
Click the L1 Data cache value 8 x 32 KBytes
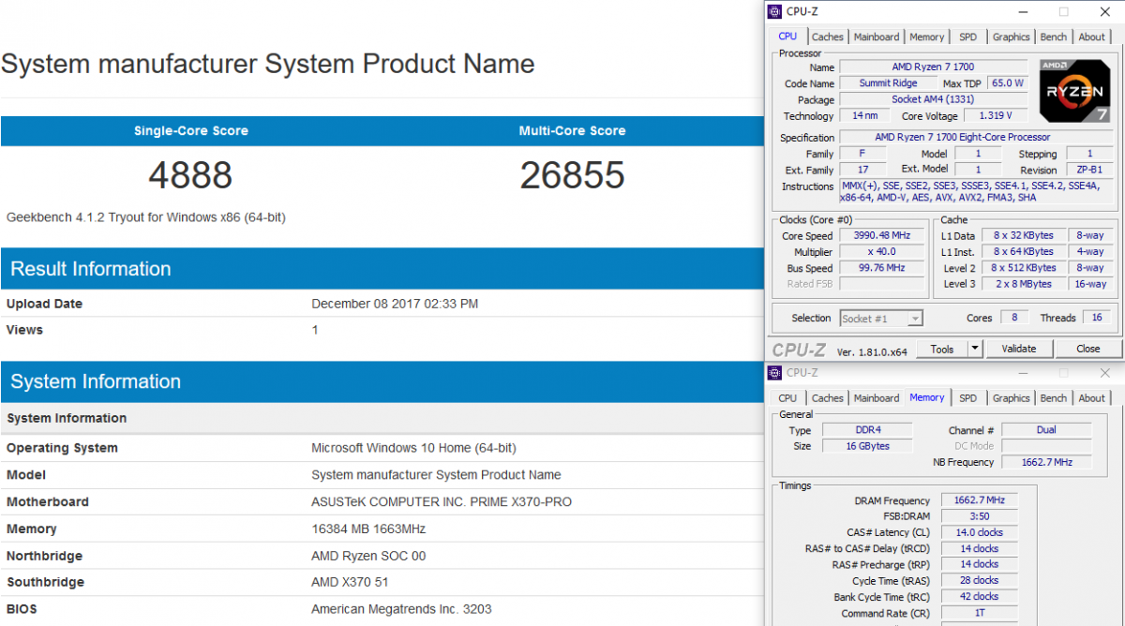[x=1024, y=236]
